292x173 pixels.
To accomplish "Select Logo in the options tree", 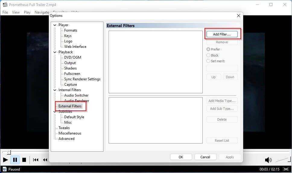I will (68, 41).
